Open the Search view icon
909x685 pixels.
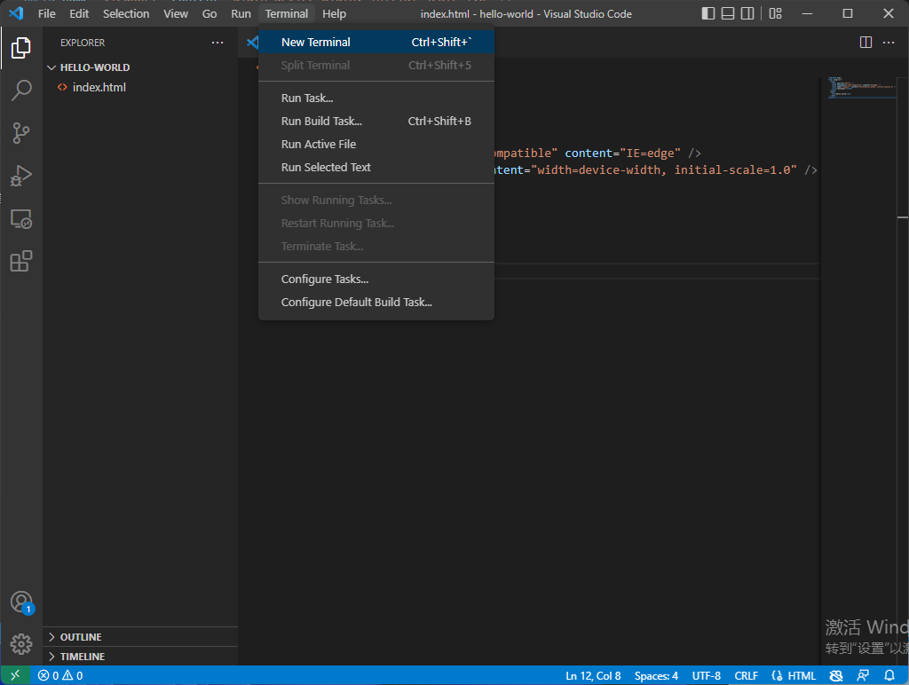(x=21, y=91)
